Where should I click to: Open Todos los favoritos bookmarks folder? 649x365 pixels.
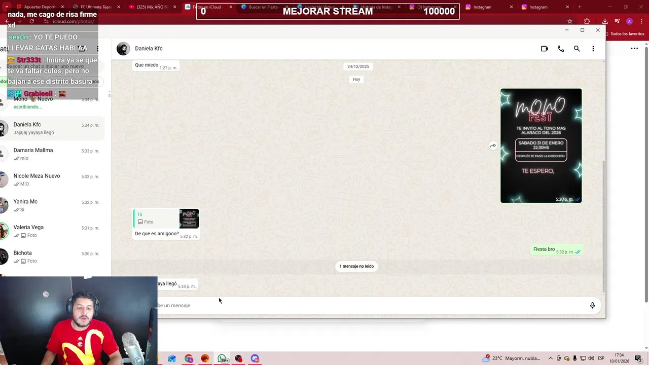pos(624,34)
